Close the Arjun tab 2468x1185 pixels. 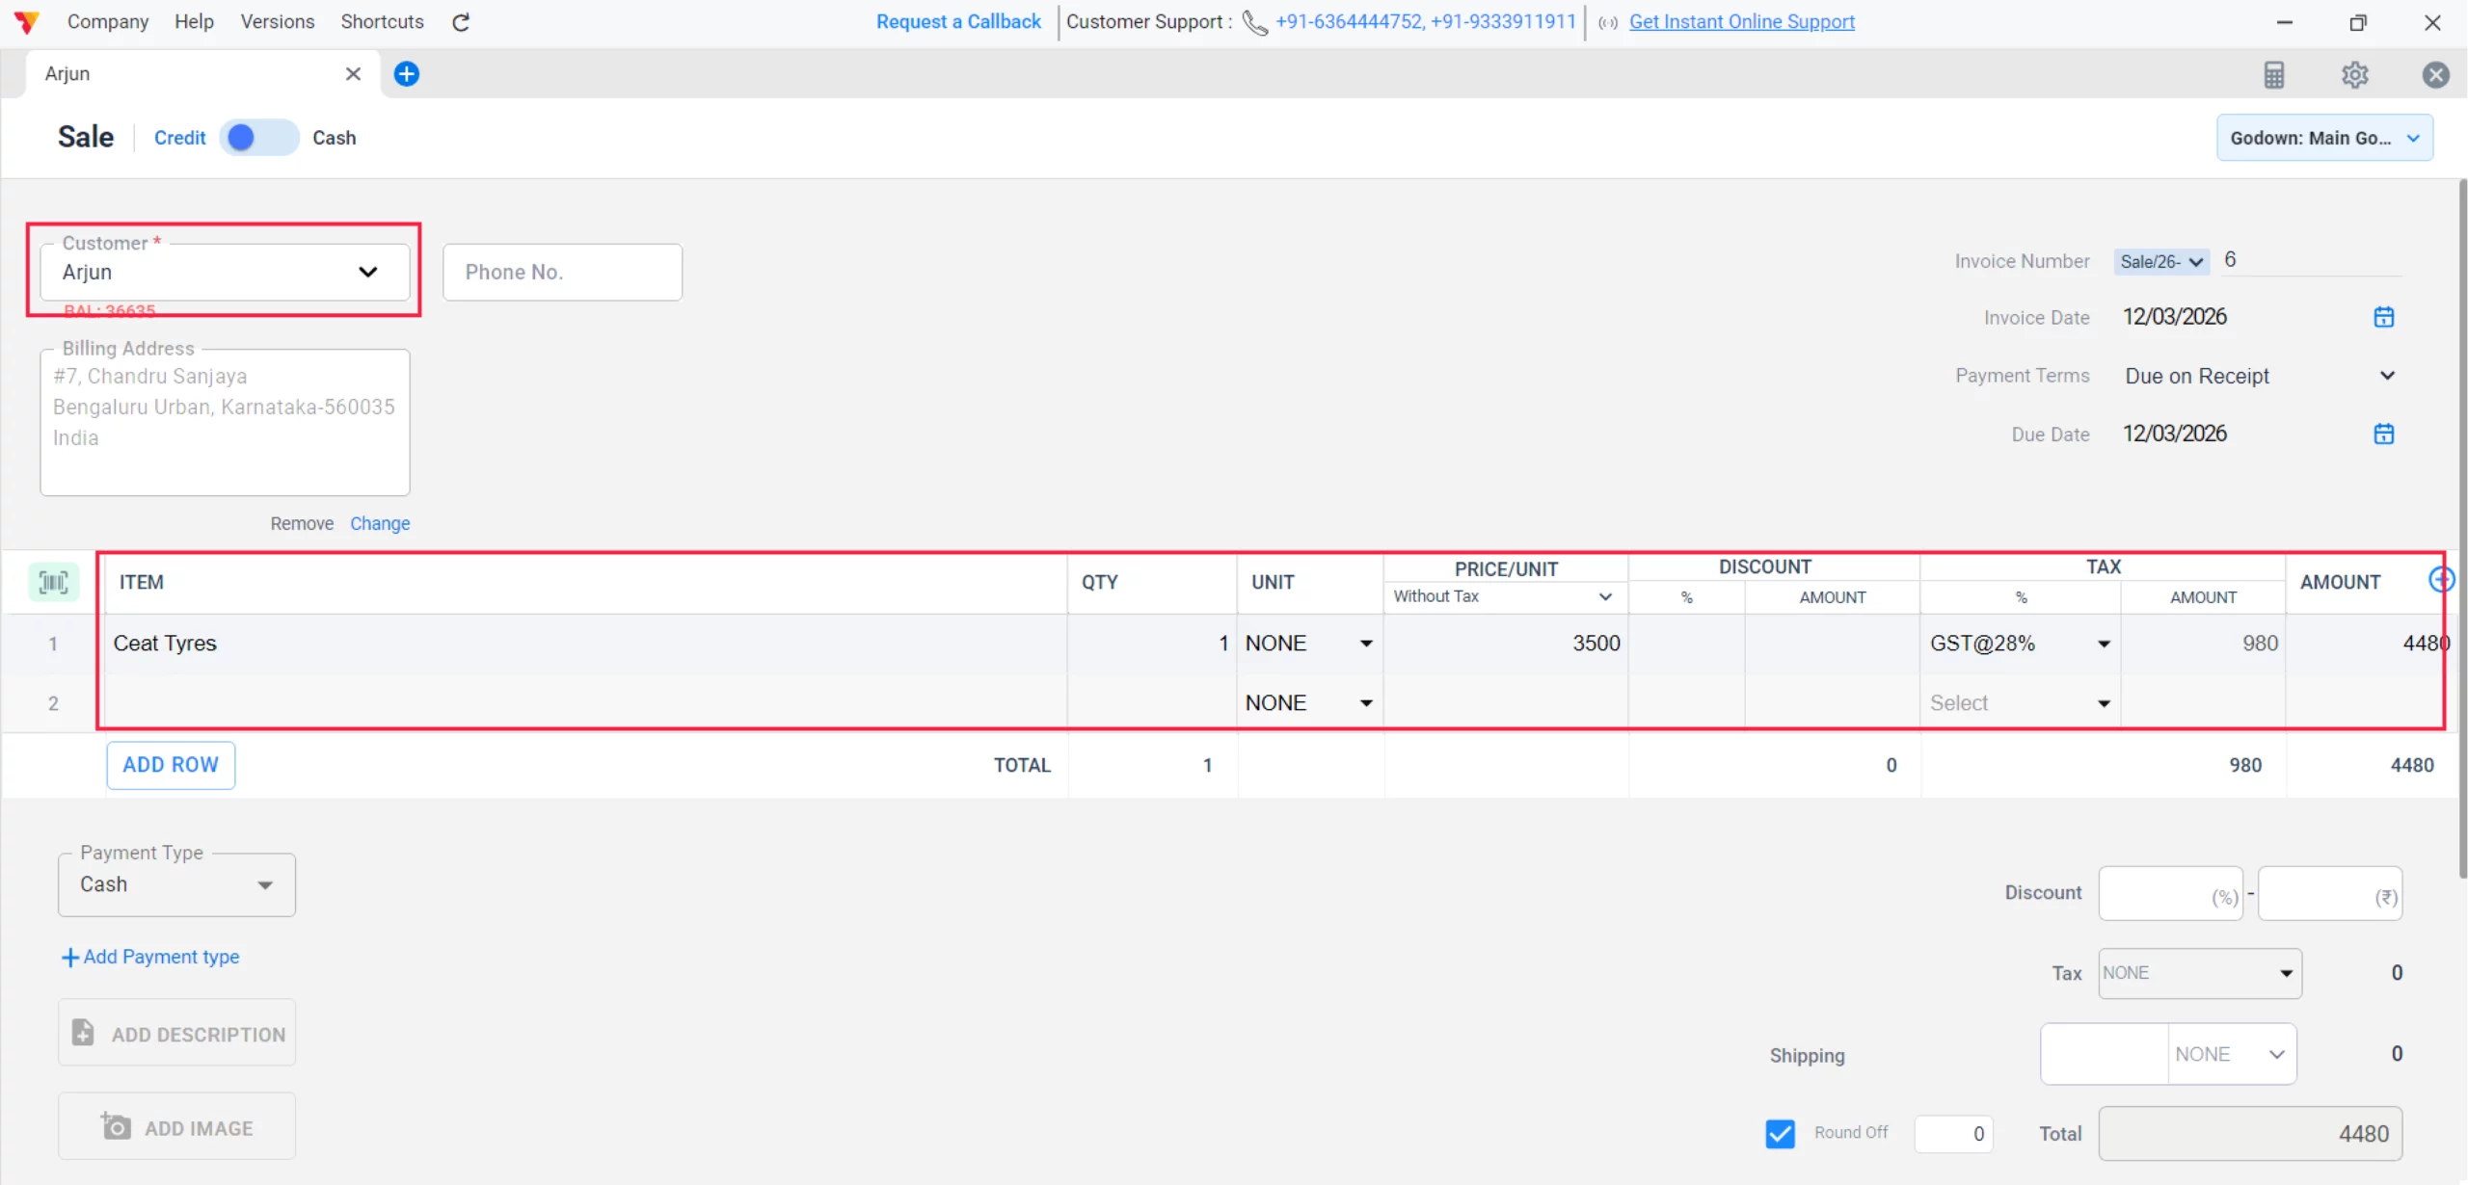pyautogui.click(x=353, y=74)
